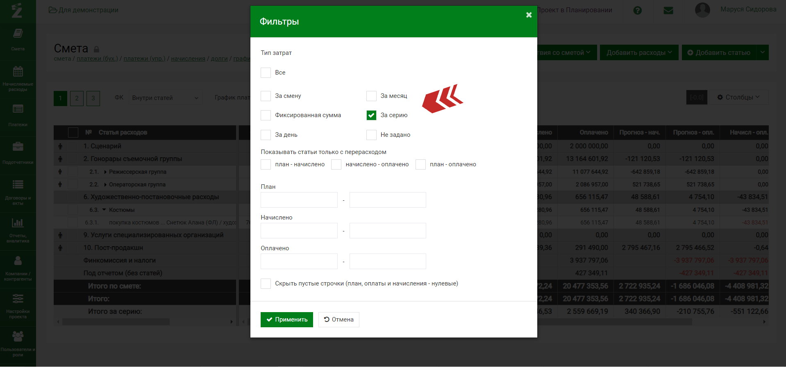Expand the Столбцы columns dropdown
The width and height of the screenshot is (786, 367).
[x=738, y=97]
